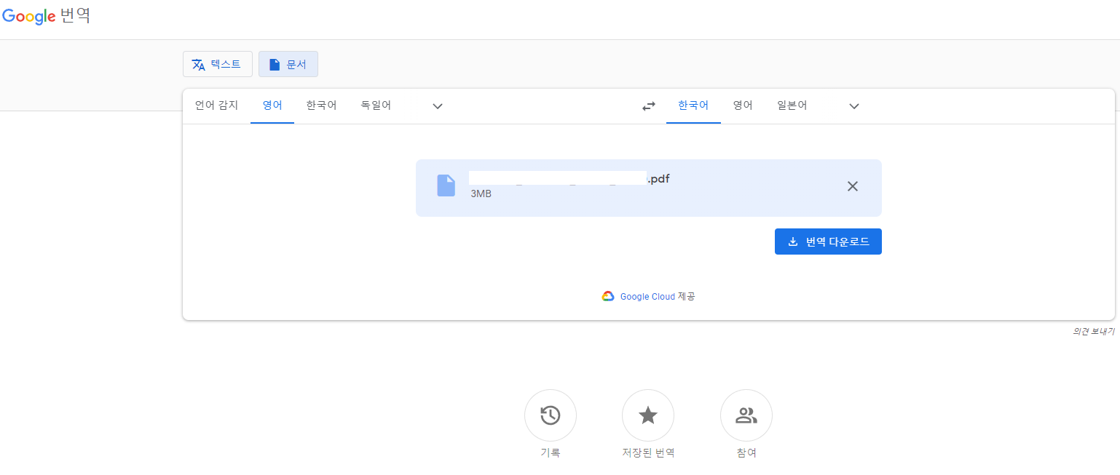Select 독일어 as source language
The image size is (1120, 475).
click(376, 105)
